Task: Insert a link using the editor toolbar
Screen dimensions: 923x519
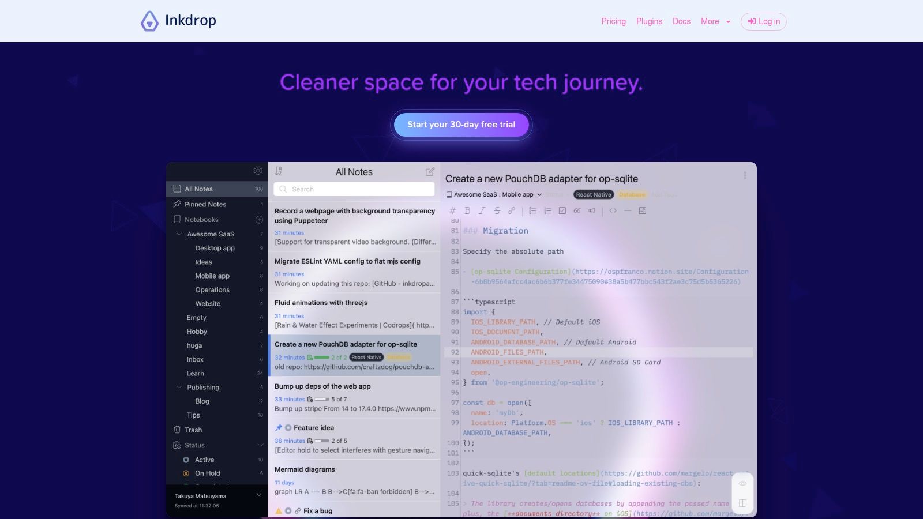Action: 512,210
